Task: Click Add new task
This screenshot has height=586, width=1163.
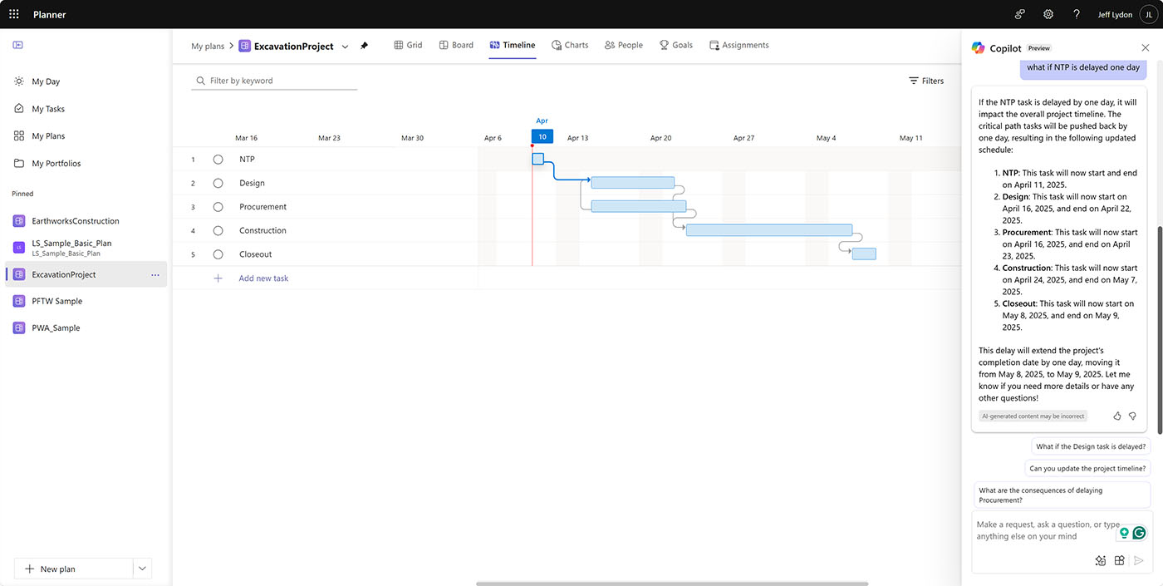Action: coord(263,278)
